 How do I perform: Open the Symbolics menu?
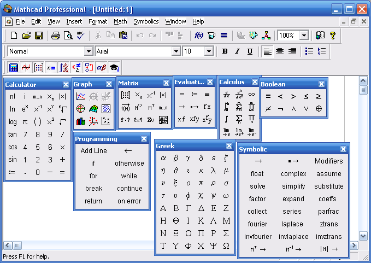point(146,21)
